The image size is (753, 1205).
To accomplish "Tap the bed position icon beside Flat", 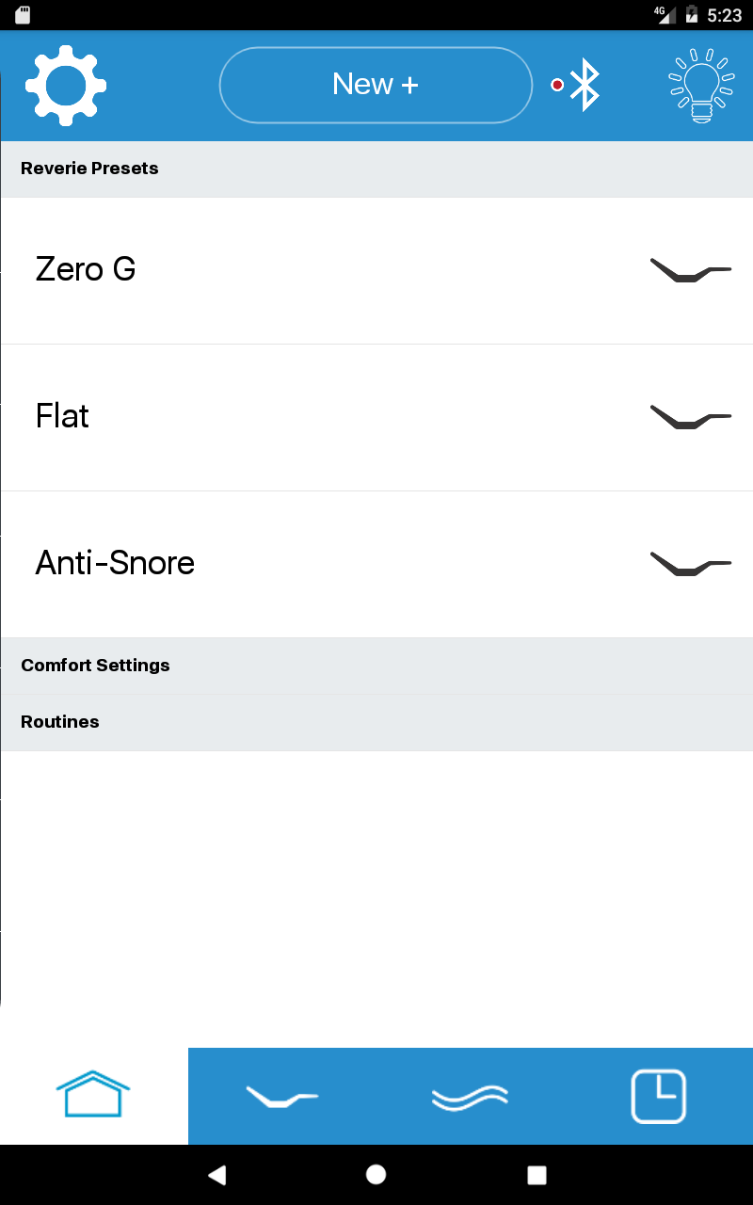I will tap(690, 417).
